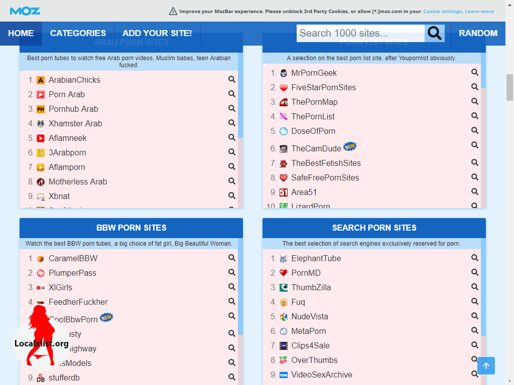This screenshot has width=514, height=385.
Task: Click the NEW badge beside TheCamDude
Action: click(x=350, y=146)
